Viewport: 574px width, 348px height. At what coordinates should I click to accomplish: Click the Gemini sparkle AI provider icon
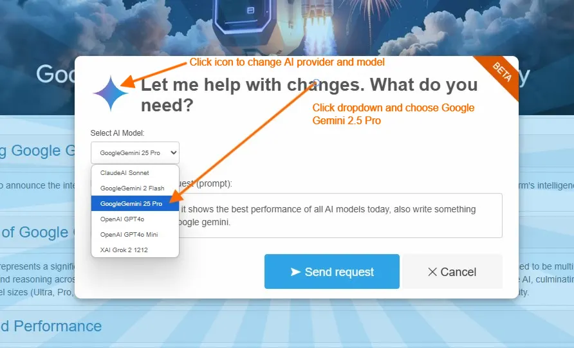click(111, 93)
